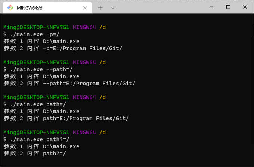Close the terminal window
The width and height of the screenshot is (254, 167).
click(245, 7)
